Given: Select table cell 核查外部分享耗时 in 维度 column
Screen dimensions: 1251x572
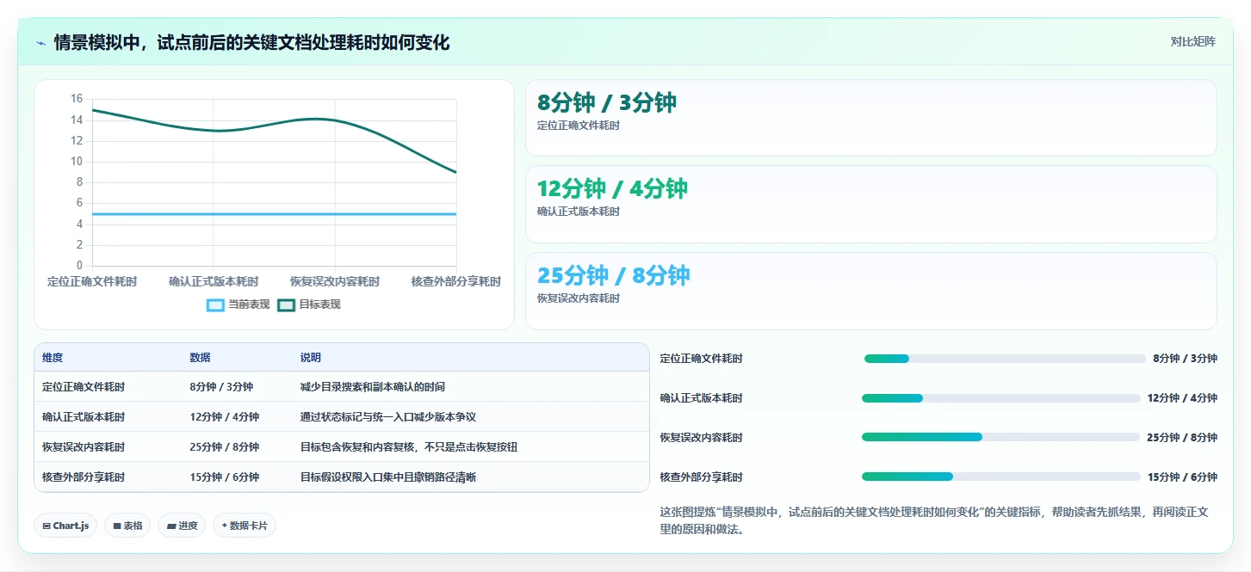Looking at the screenshot, I should (x=84, y=477).
